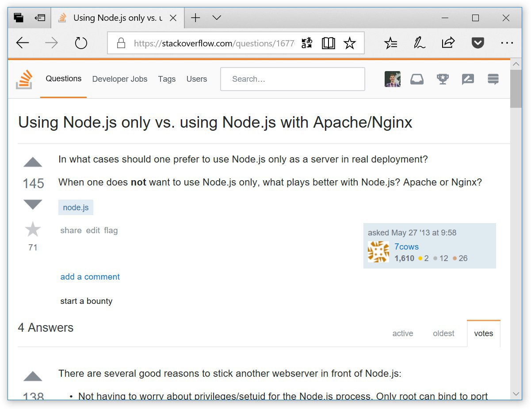This screenshot has width=531, height=409.
Task: Open the Edge share icon
Action: pyautogui.click(x=448, y=43)
